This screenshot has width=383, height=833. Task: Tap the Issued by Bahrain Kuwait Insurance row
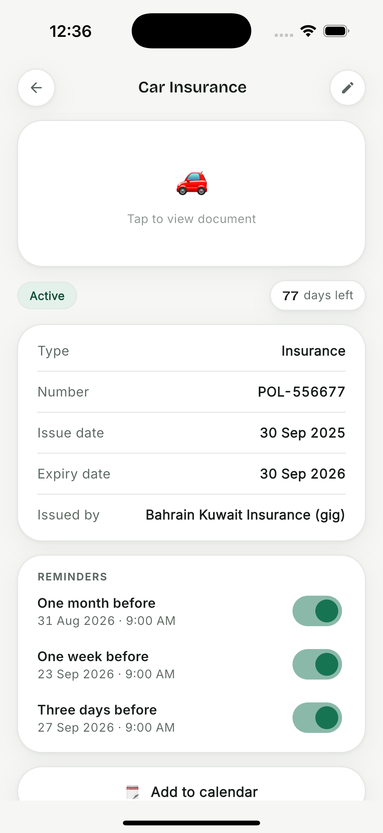pyautogui.click(x=191, y=515)
